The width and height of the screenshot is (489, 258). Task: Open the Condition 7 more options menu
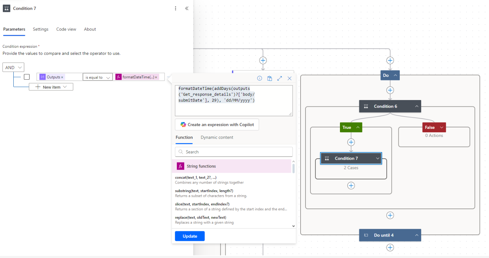coord(176,8)
